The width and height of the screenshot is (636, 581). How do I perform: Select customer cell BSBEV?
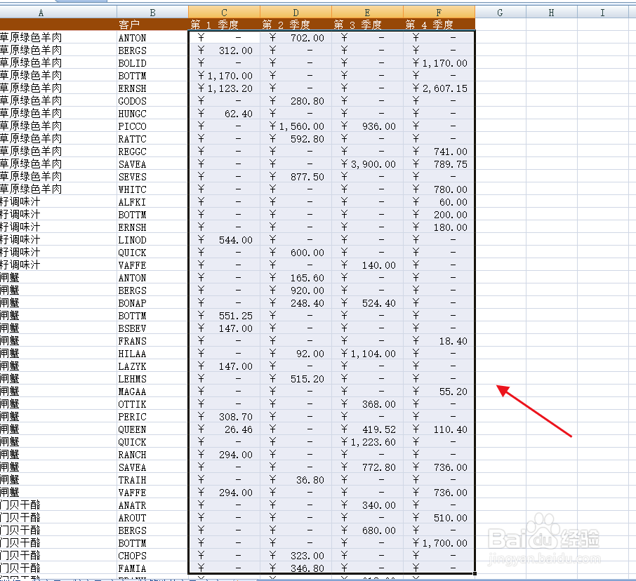152,328
